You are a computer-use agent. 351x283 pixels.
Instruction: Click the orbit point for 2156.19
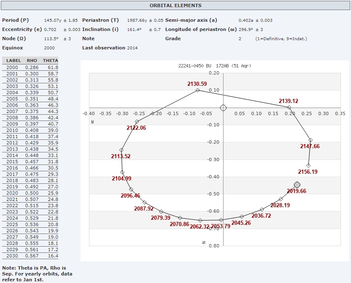(x=309, y=165)
